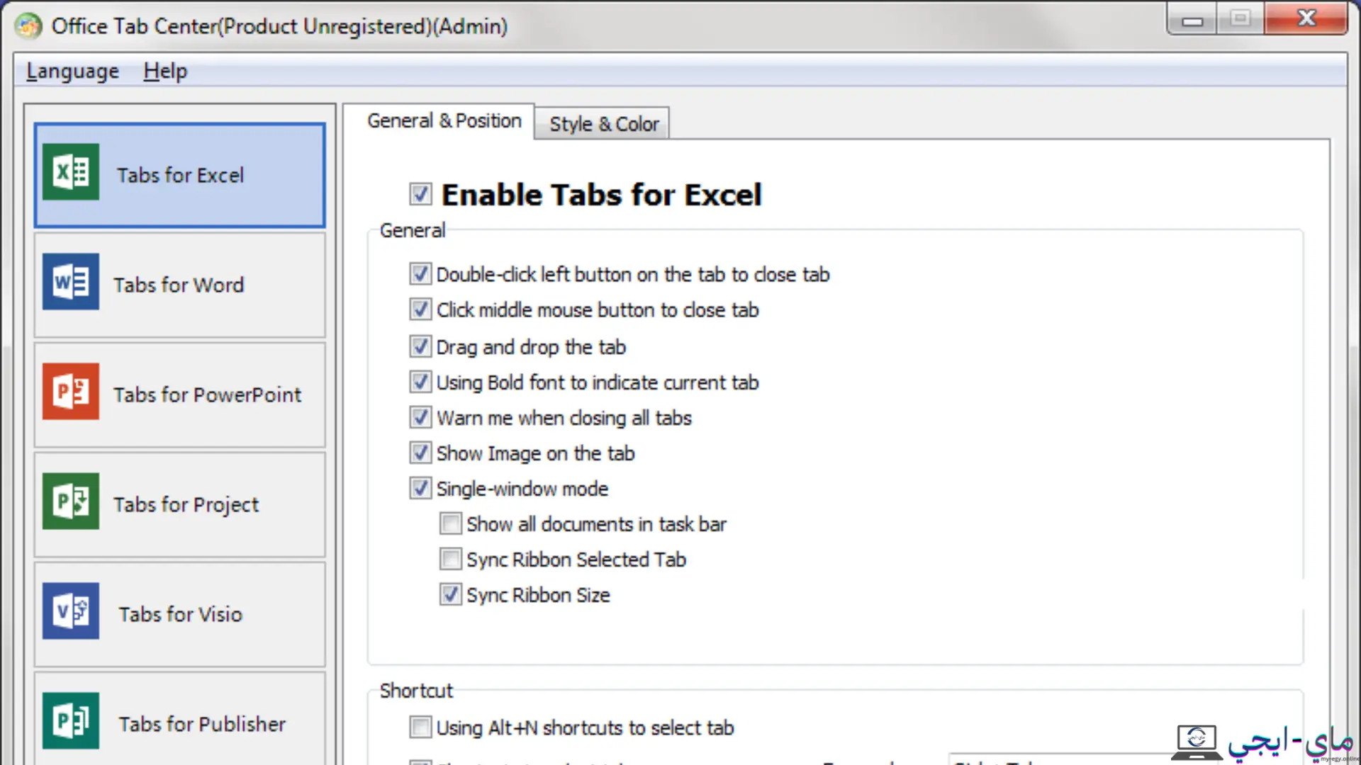Close the Office Tab Center window
The image size is (1361, 765).
pos(1306,18)
